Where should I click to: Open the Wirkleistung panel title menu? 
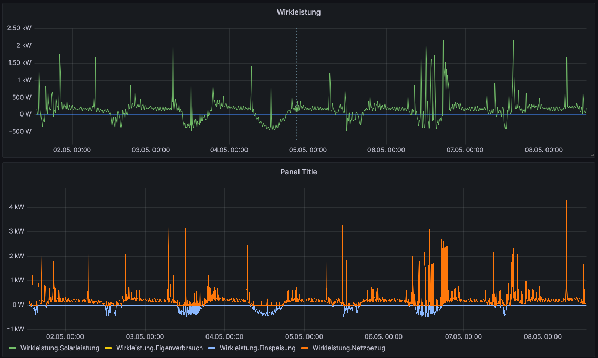[298, 12]
